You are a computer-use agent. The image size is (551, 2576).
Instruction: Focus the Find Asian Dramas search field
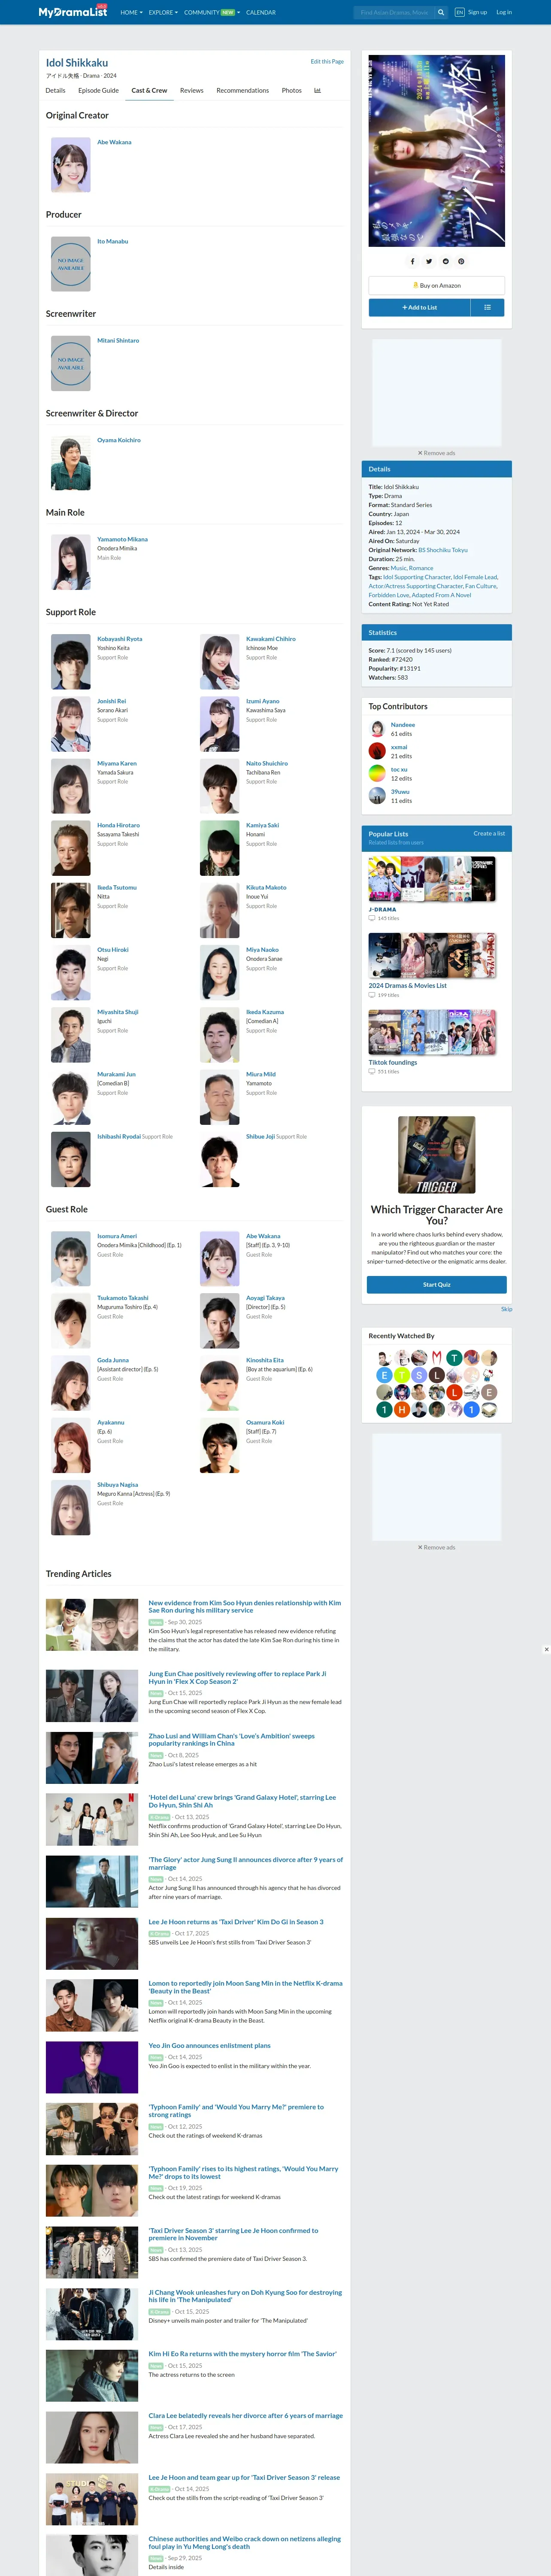tap(394, 13)
